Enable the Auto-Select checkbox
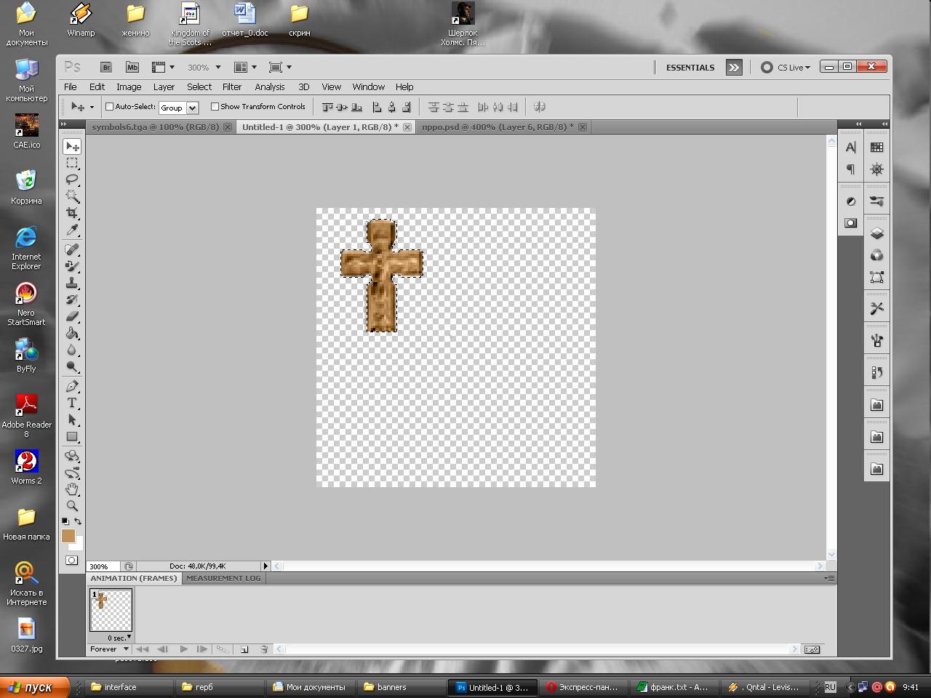The width and height of the screenshot is (931, 698). (110, 107)
